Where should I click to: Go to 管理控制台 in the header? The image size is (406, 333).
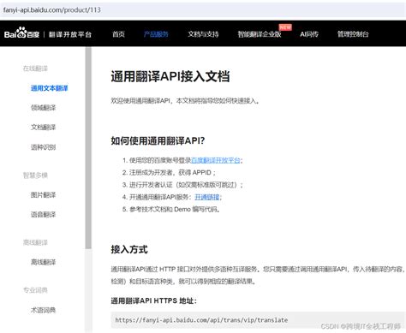pyautogui.click(x=353, y=34)
